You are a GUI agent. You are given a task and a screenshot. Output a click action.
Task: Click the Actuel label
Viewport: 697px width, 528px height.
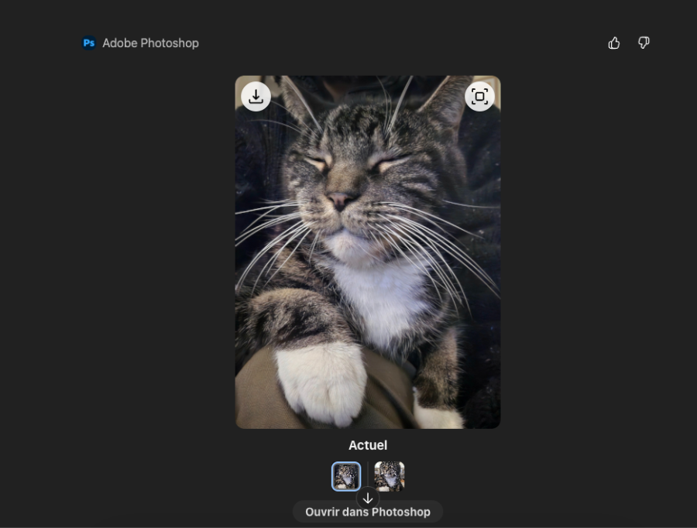(368, 445)
